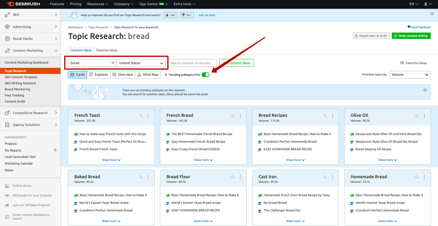The height and width of the screenshot is (226, 438).
Task: Click the search icon on French Toast card
Action: 141,116
